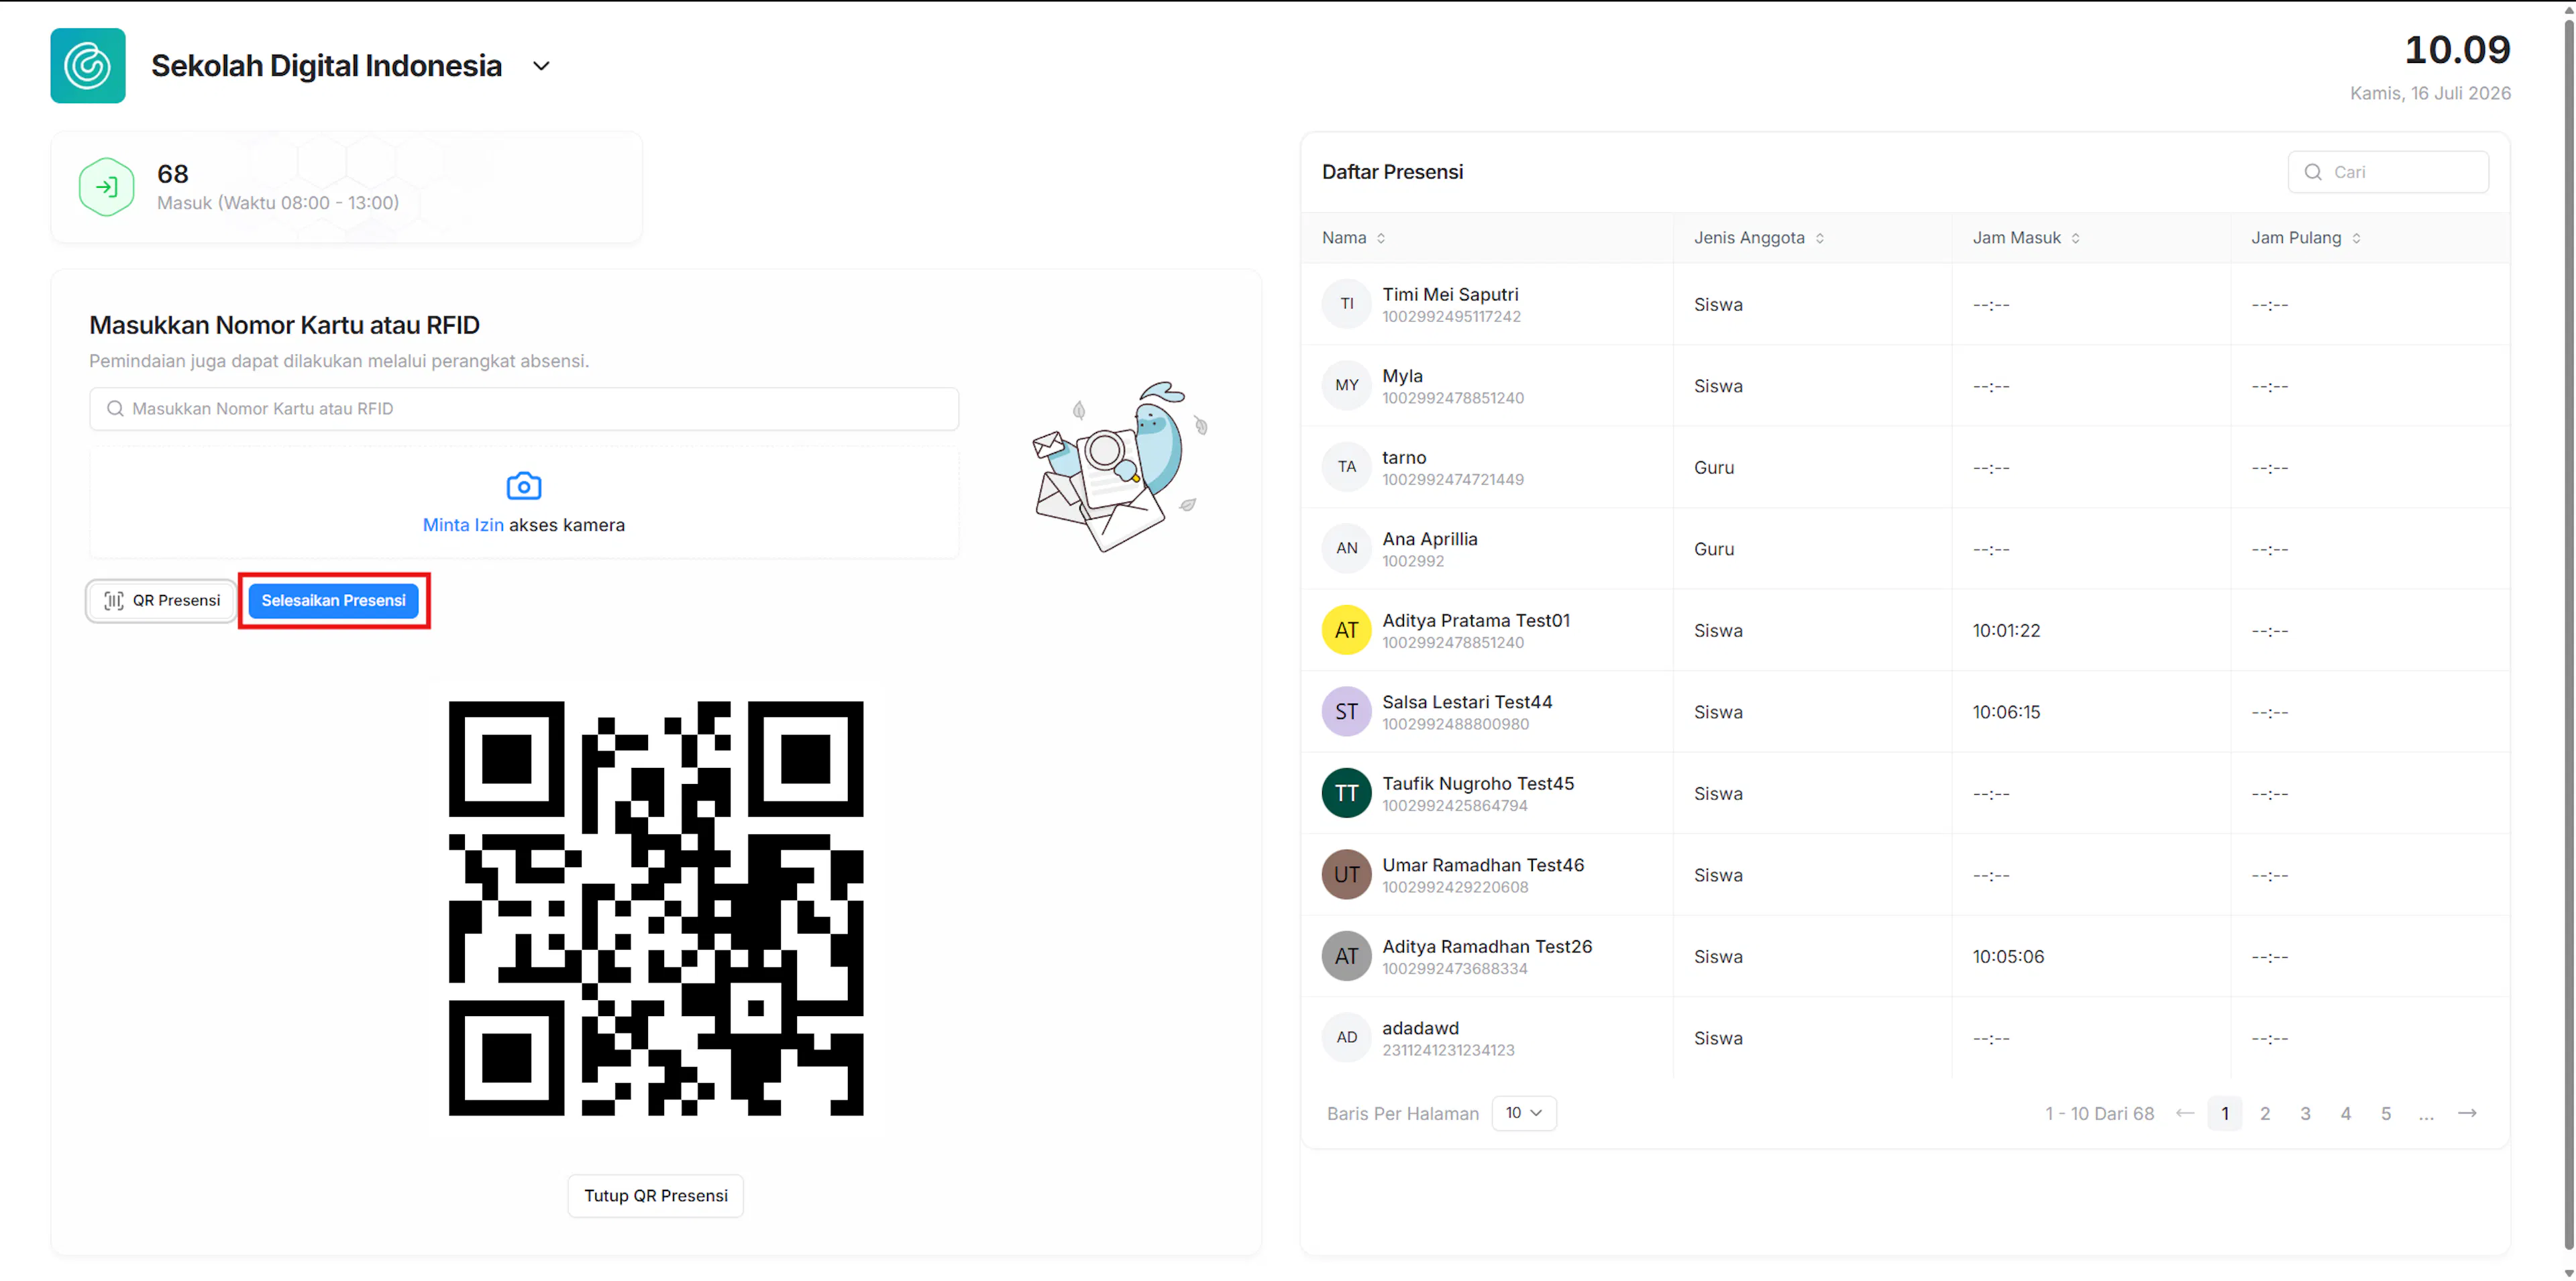Click Guru member type in tarno row
Image resolution: width=2576 pixels, height=1281 pixels.
[1714, 468]
